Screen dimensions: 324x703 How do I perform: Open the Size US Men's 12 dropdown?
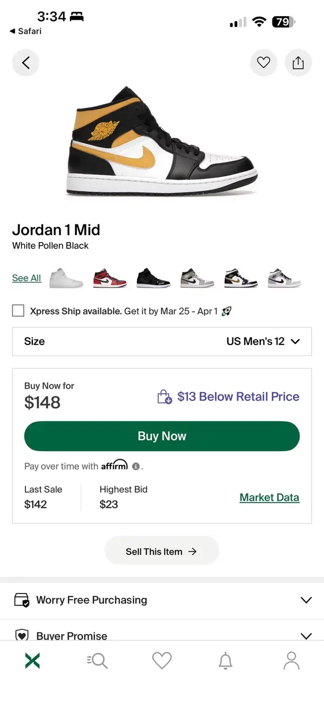pos(162,341)
